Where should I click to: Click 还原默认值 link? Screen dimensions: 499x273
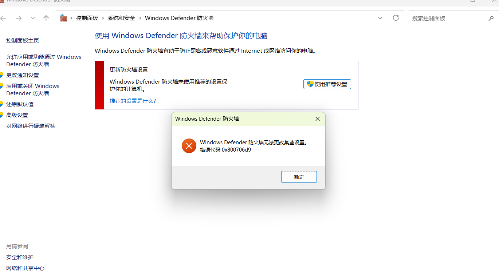[20, 104]
